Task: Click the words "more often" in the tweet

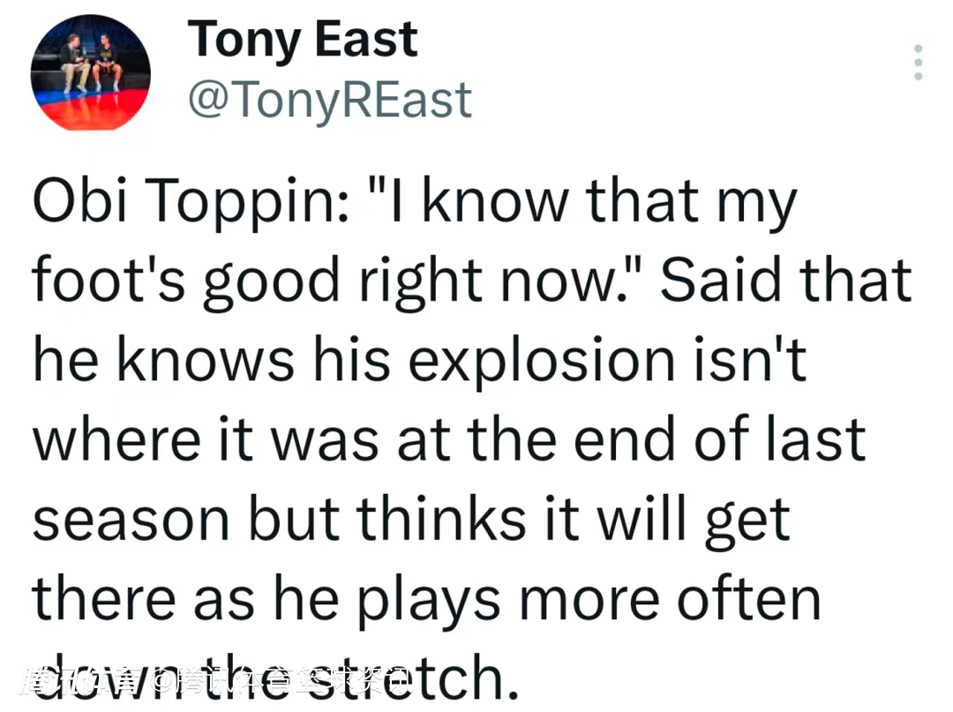Action: coord(670,597)
